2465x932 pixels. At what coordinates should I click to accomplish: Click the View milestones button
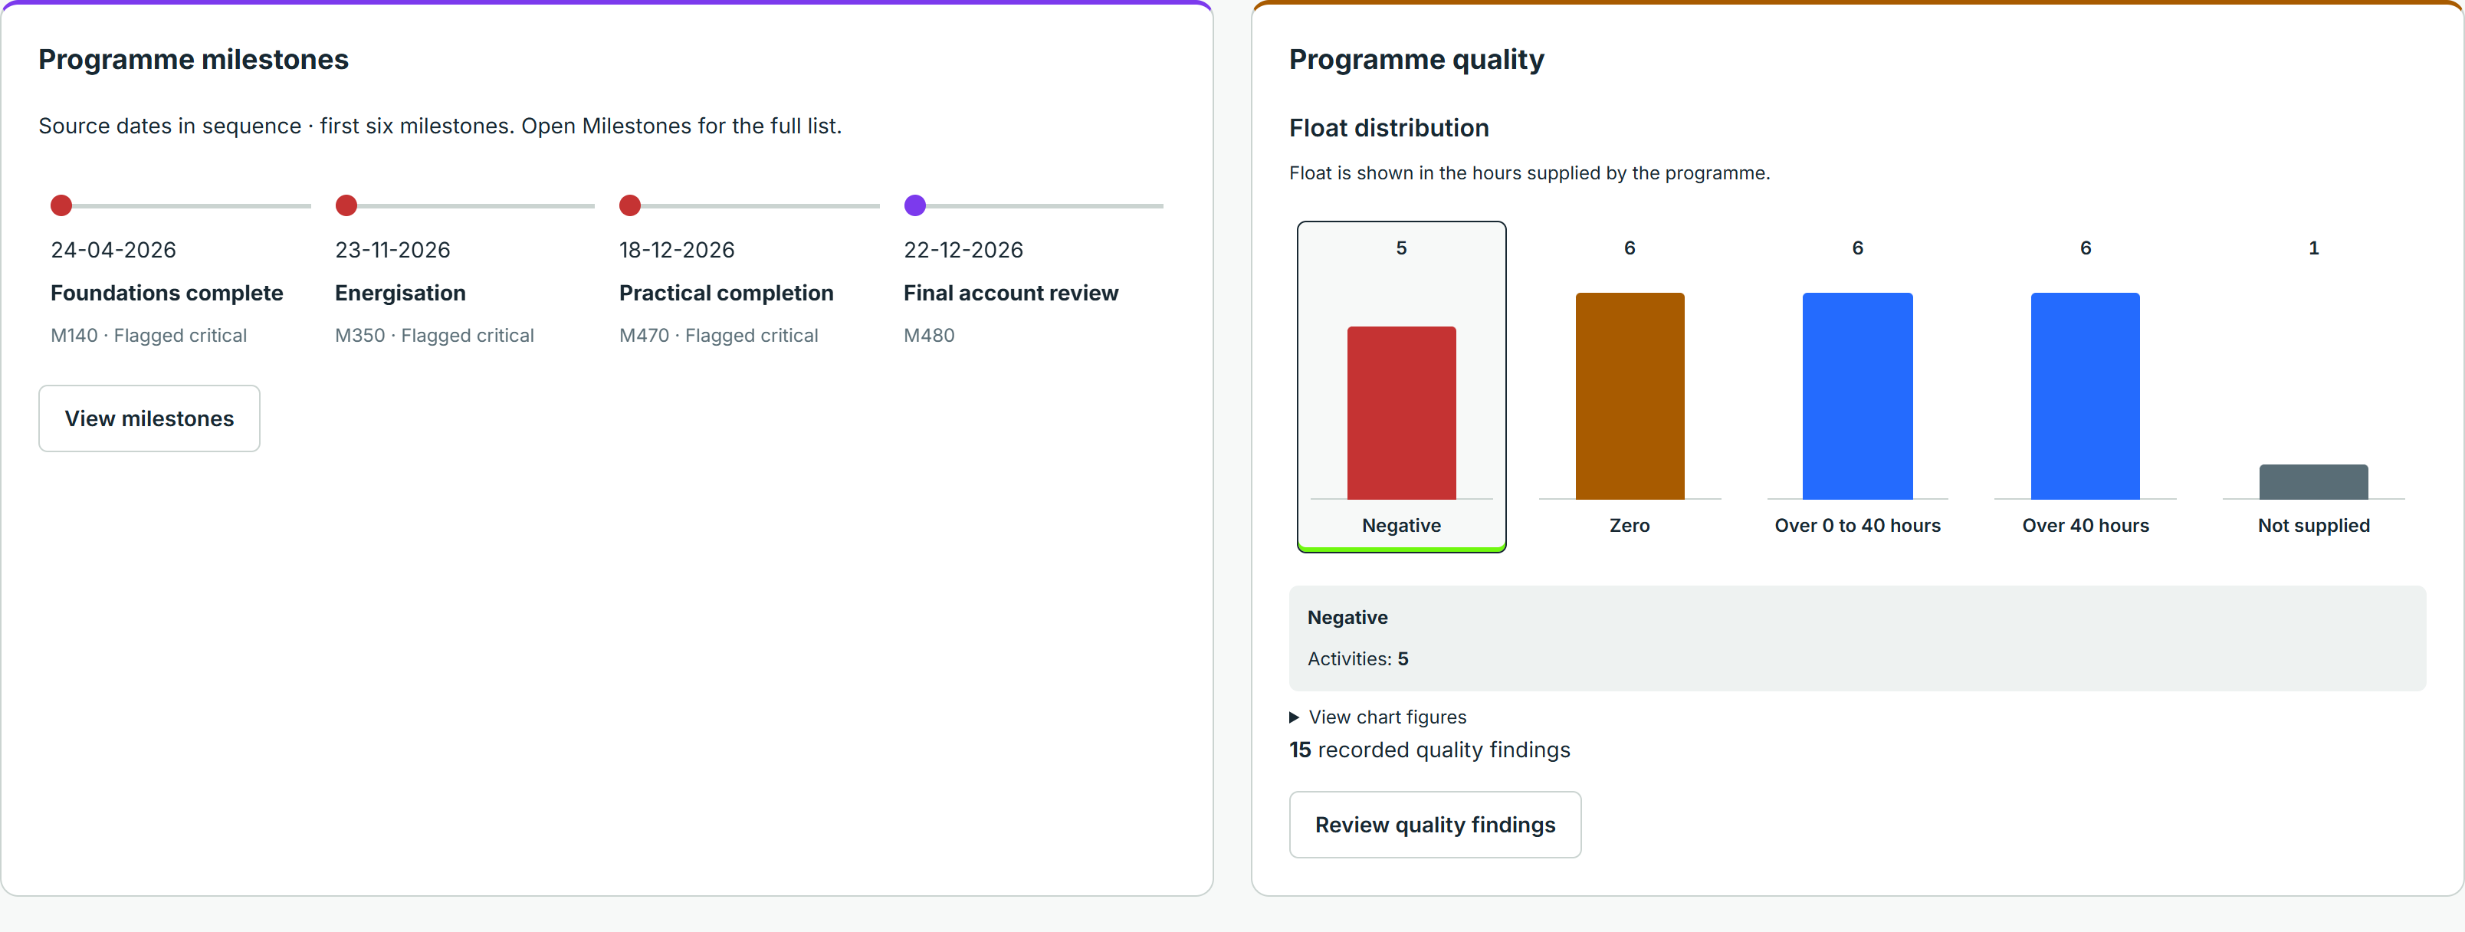(x=149, y=418)
